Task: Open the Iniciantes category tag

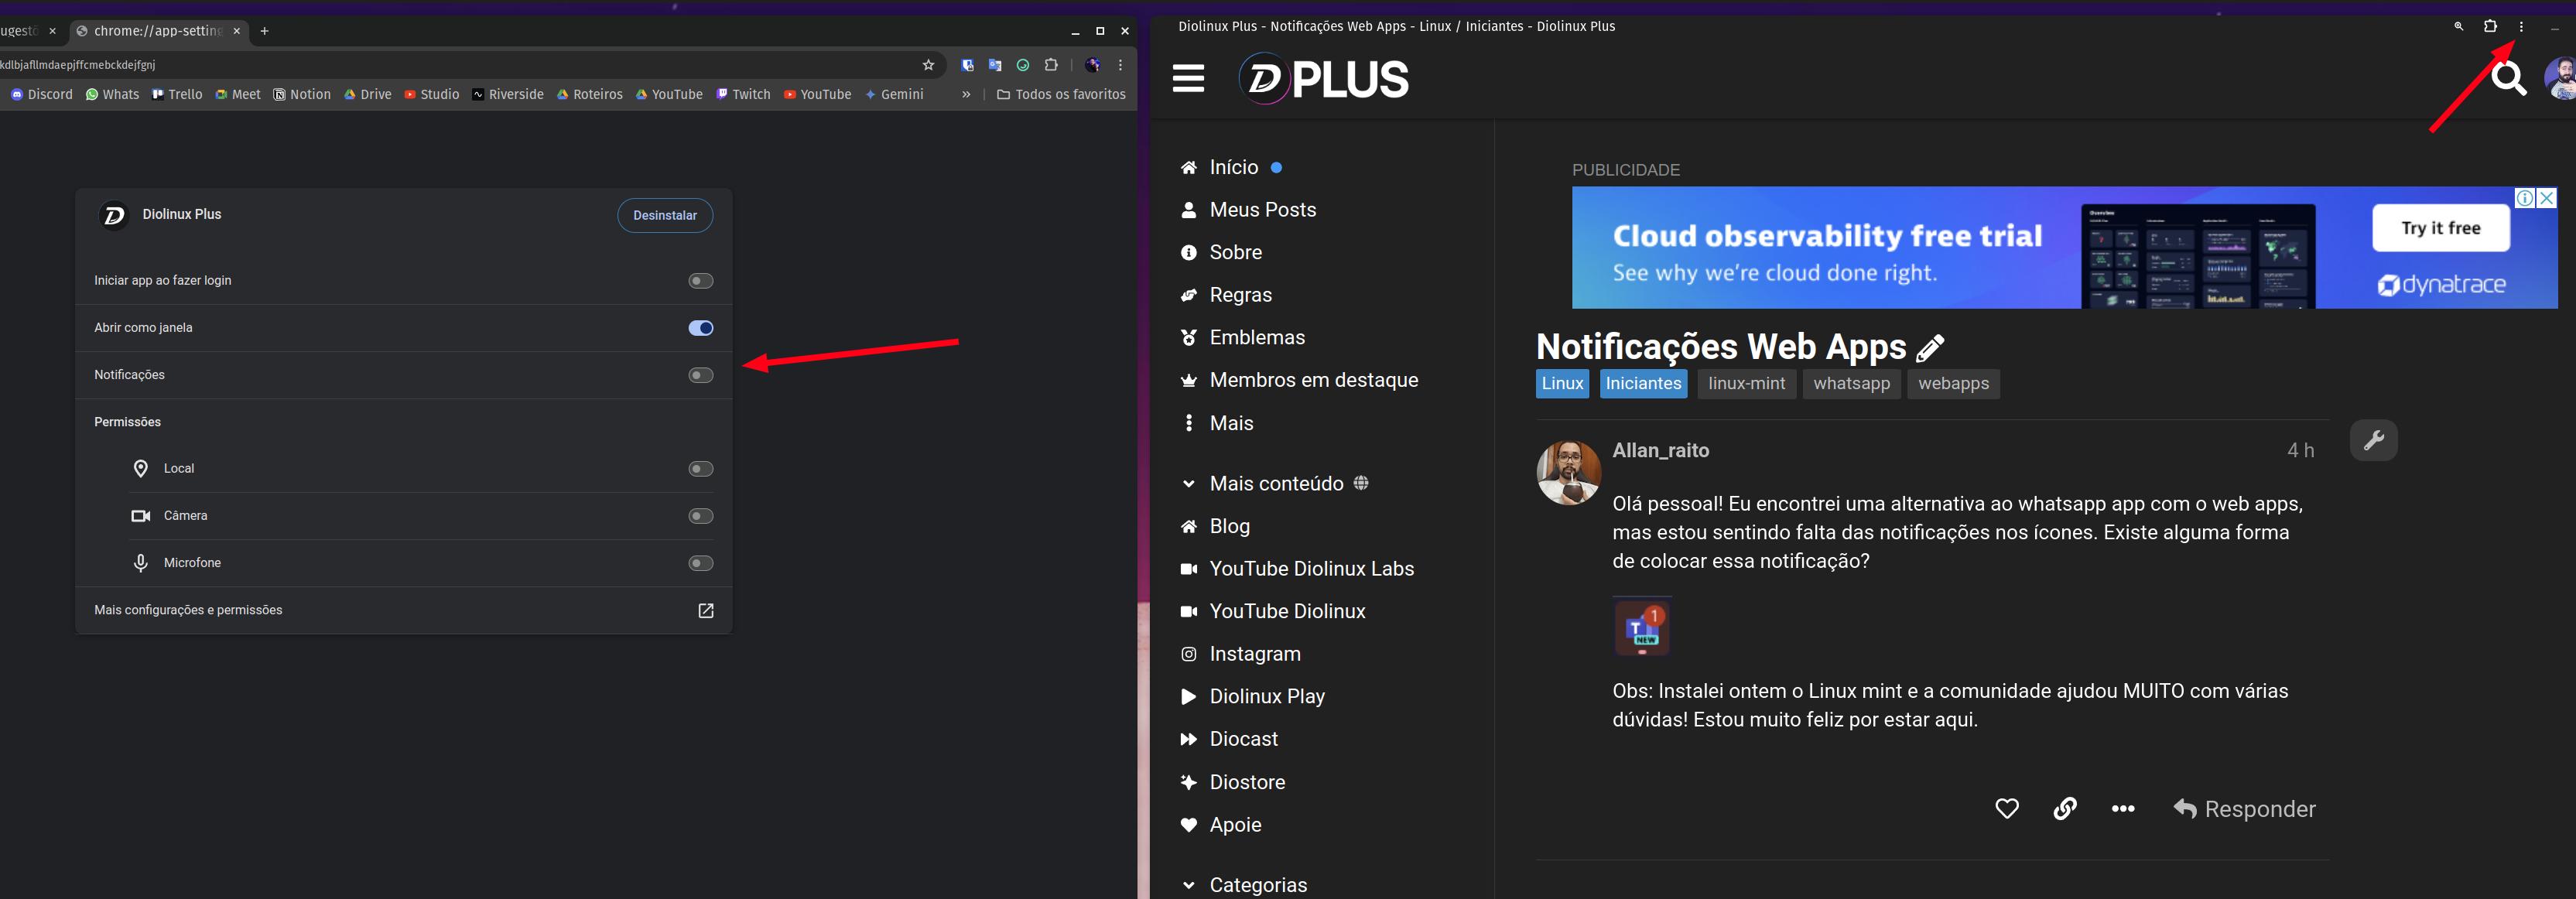Action: [x=1643, y=384]
